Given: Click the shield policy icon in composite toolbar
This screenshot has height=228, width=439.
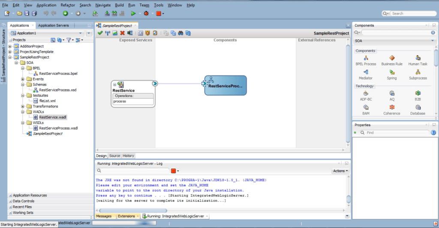Looking at the screenshot, I should tap(147, 33).
